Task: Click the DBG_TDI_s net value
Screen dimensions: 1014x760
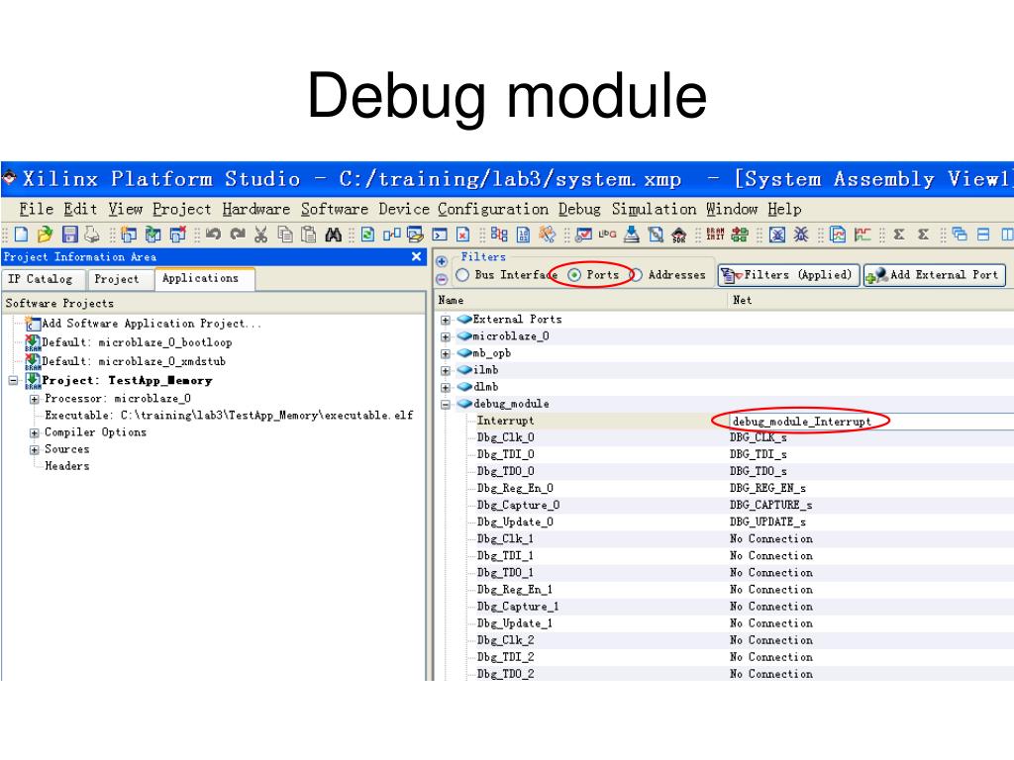Action: coord(758,454)
